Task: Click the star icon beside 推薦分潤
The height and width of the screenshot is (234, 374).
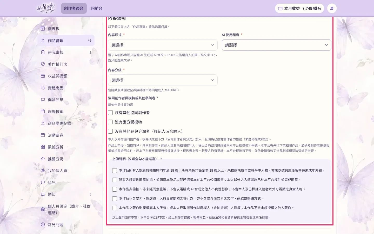Action: click(43, 159)
